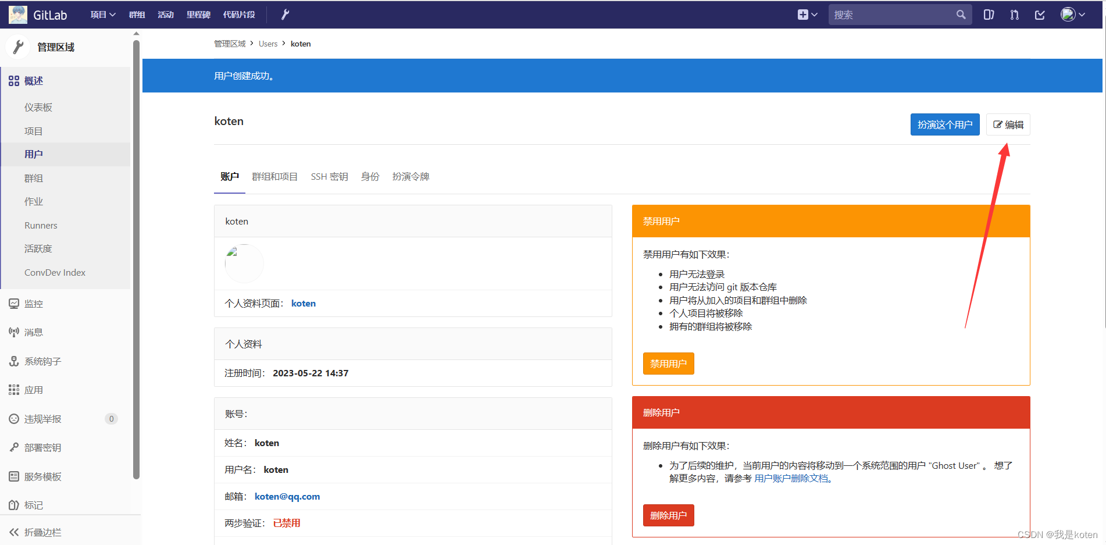Click the orange 禁用用户 button
Screen dimensions: 1106x545
pos(669,364)
